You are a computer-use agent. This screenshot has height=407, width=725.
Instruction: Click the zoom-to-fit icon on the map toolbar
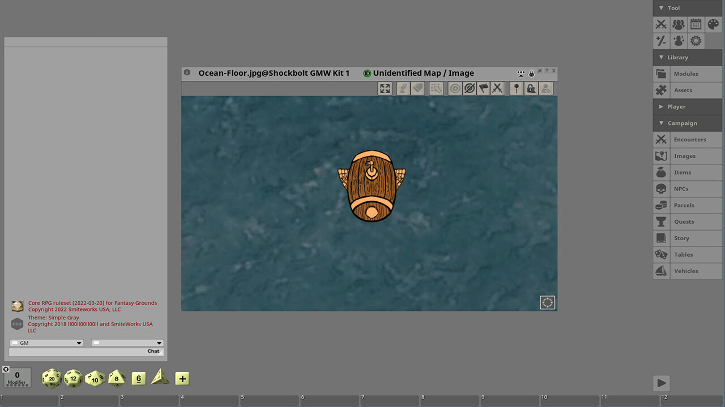[x=385, y=88]
